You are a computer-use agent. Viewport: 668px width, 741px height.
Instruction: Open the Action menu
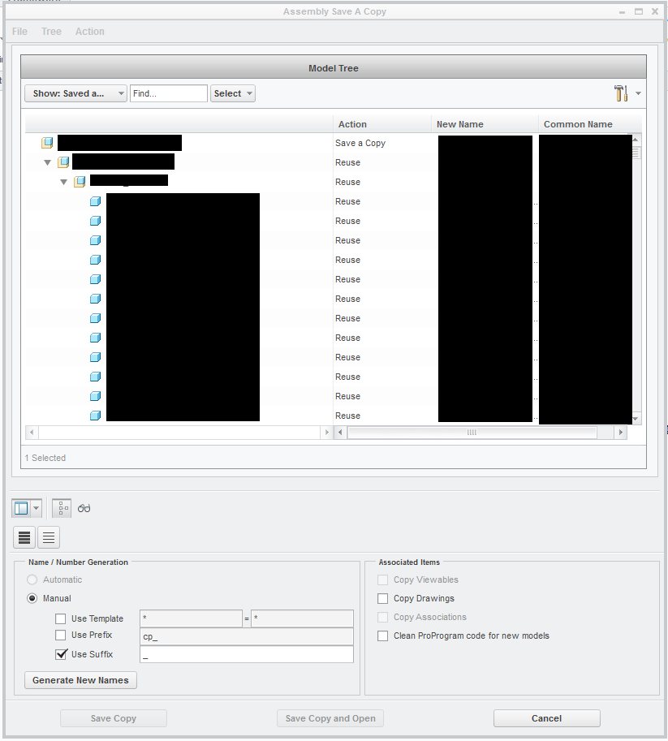[89, 31]
